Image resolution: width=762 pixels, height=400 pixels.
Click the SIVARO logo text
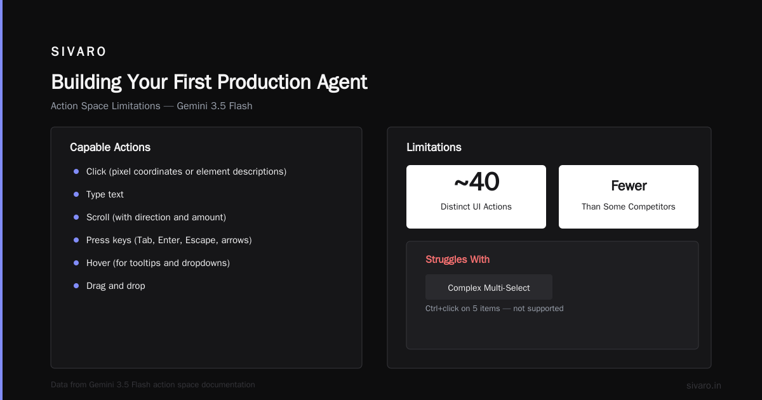pos(79,52)
